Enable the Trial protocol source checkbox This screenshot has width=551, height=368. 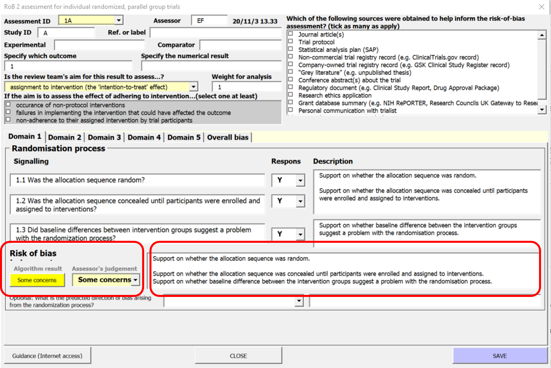pyautogui.click(x=291, y=42)
